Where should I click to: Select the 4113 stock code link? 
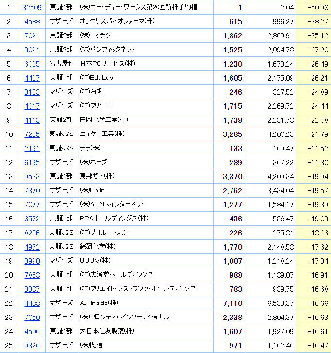click(x=32, y=120)
